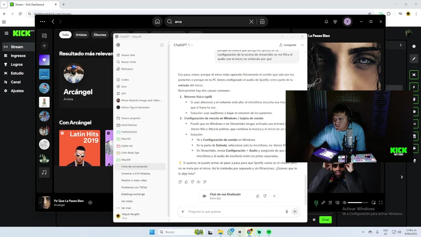421x237 pixels.
Task: Click the Spotify search field
Action: pos(210,21)
